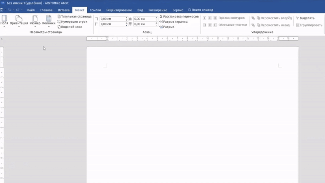Redo the last undone action
The image size is (325, 183).
[17, 10]
